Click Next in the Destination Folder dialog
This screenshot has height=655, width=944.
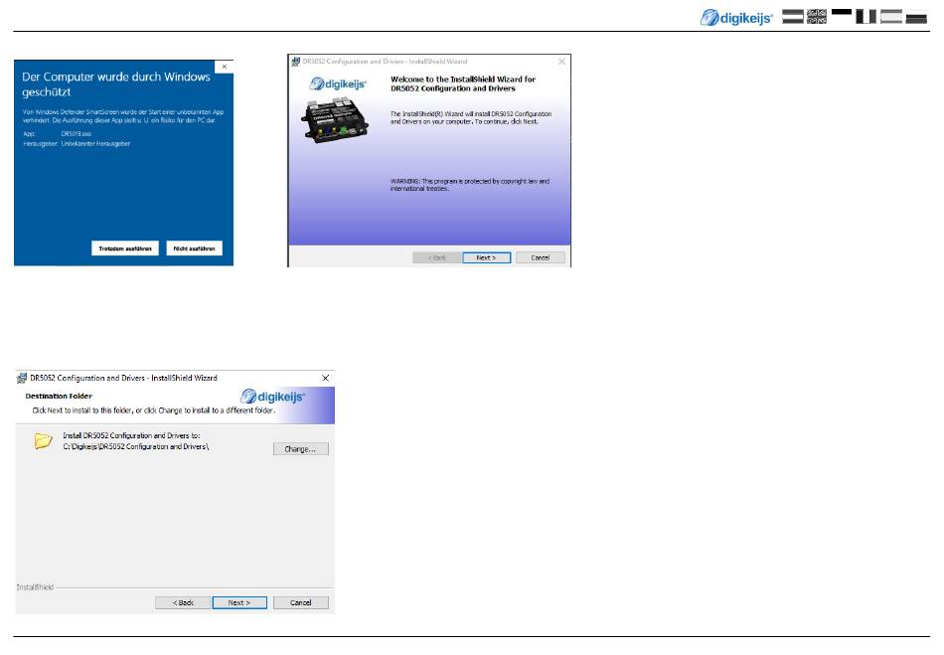[238, 602]
